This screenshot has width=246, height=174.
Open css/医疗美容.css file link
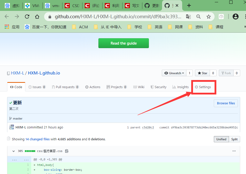click(49, 151)
